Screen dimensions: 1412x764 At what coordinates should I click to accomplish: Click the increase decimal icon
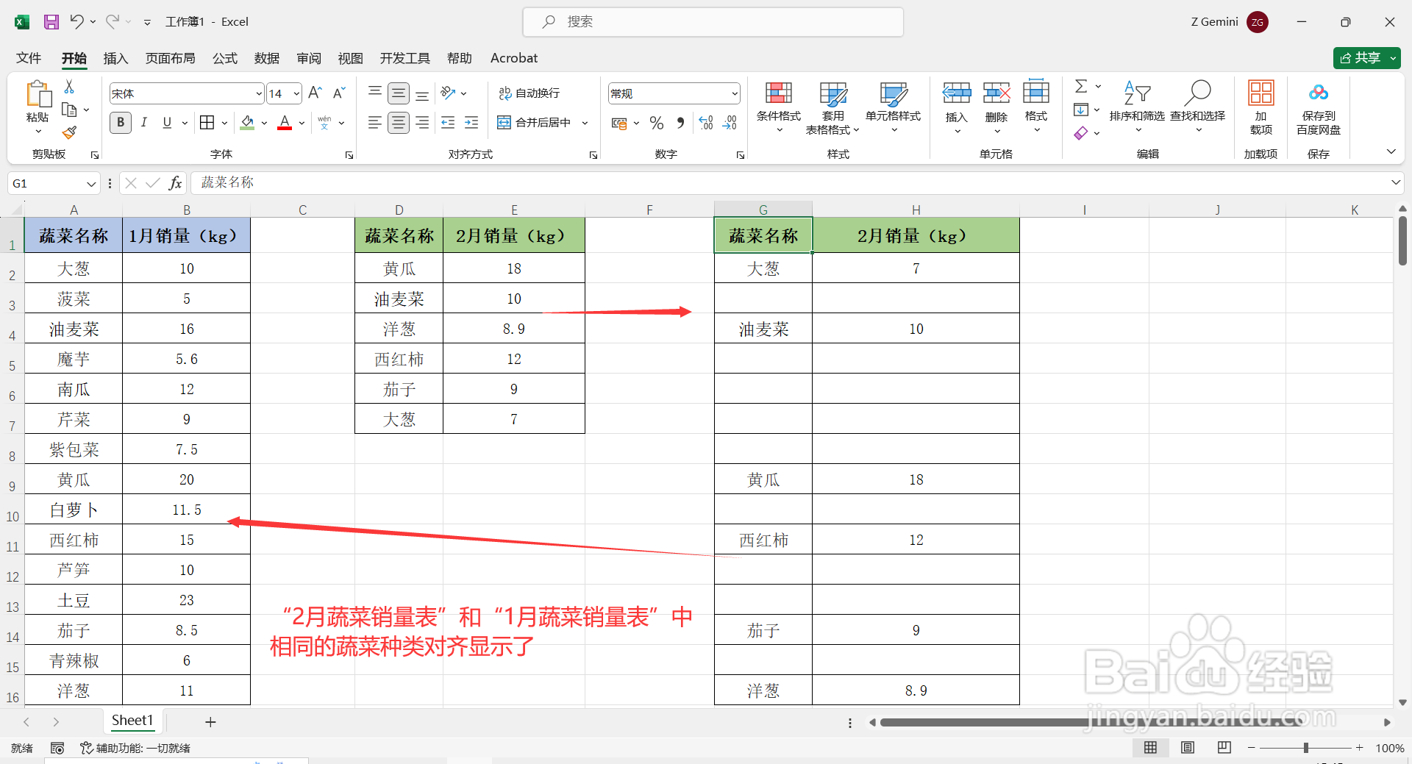pyautogui.click(x=705, y=123)
